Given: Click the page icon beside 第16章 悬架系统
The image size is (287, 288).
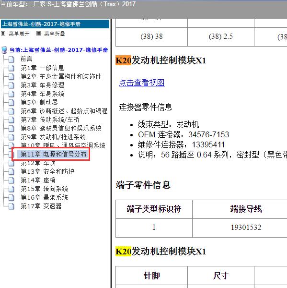Looking at the screenshot, I should [11, 197].
